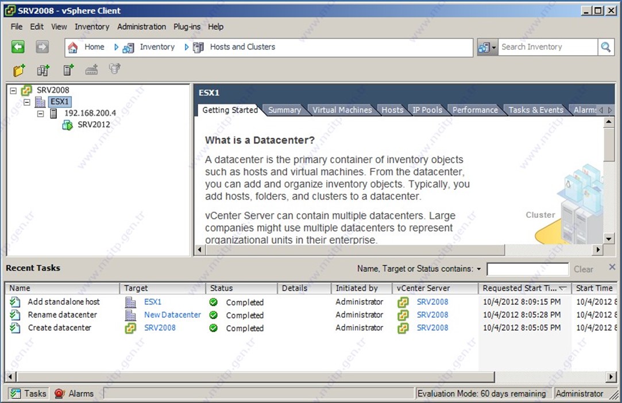
Task: Click the Create datacenter task icon
Action: (x=15, y=328)
